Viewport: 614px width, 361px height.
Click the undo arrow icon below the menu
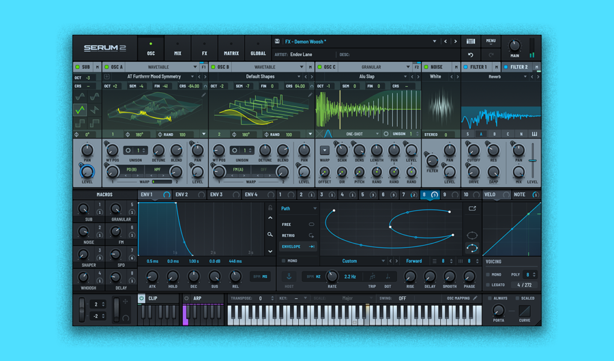(x=471, y=55)
